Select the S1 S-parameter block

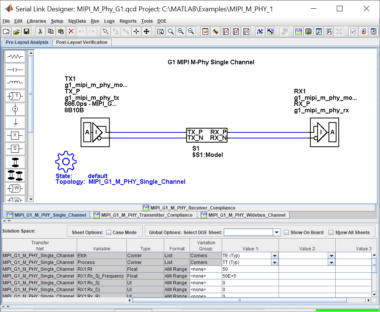pos(207,135)
